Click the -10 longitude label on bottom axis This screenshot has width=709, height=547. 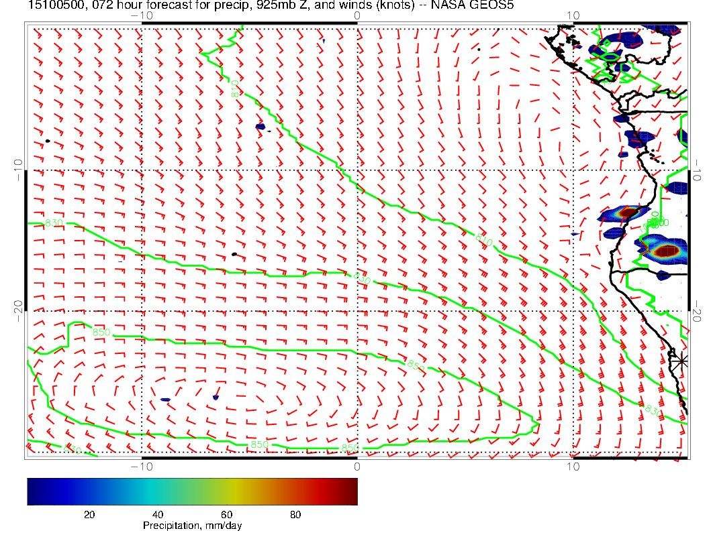point(142,466)
